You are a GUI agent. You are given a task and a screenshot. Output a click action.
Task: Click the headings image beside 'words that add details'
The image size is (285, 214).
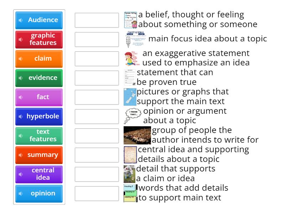pos(130,193)
